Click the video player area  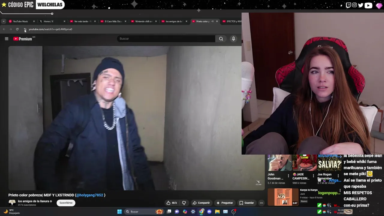[x=136, y=118]
